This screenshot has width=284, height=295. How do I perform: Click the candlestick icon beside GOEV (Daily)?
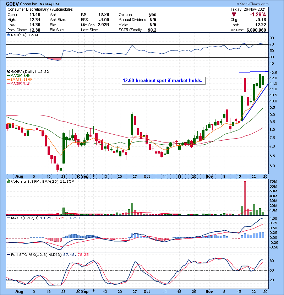point(9,72)
